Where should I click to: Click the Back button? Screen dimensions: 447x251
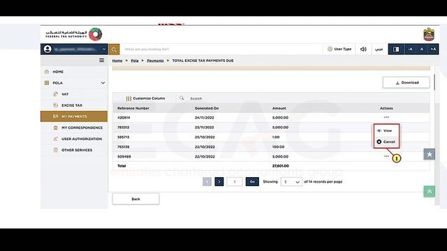click(135, 199)
